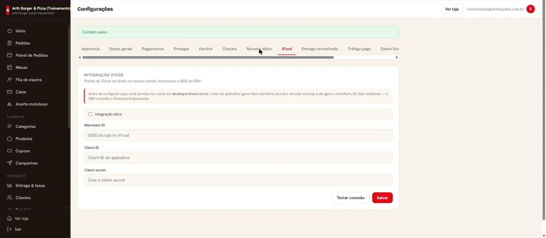546x238 pixels.
Task: Open Produtos in the sidebar
Action: point(24,139)
